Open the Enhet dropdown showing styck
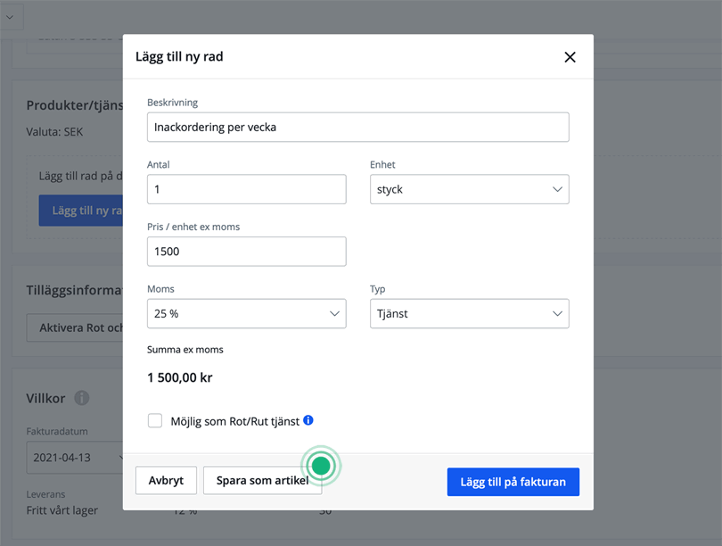 pyautogui.click(x=469, y=189)
